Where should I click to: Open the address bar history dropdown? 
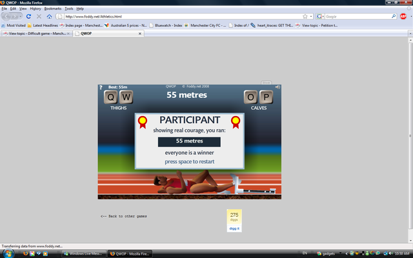pyautogui.click(x=311, y=16)
